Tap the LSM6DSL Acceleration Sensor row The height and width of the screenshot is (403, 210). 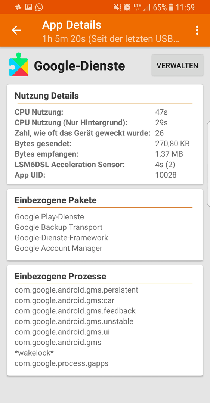click(x=105, y=165)
